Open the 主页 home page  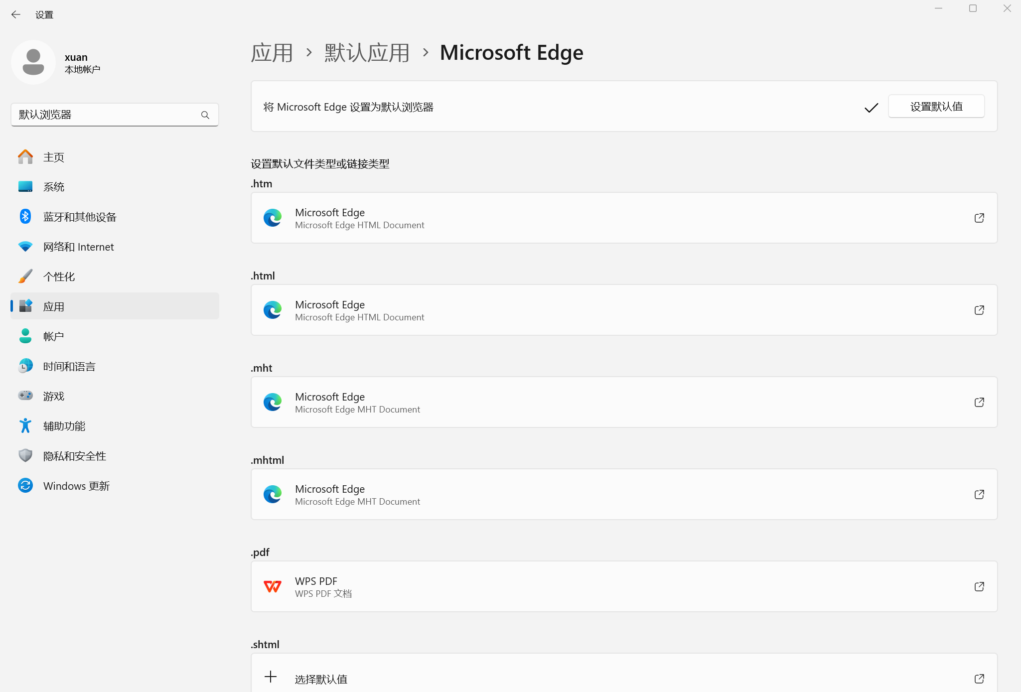pos(115,157)
